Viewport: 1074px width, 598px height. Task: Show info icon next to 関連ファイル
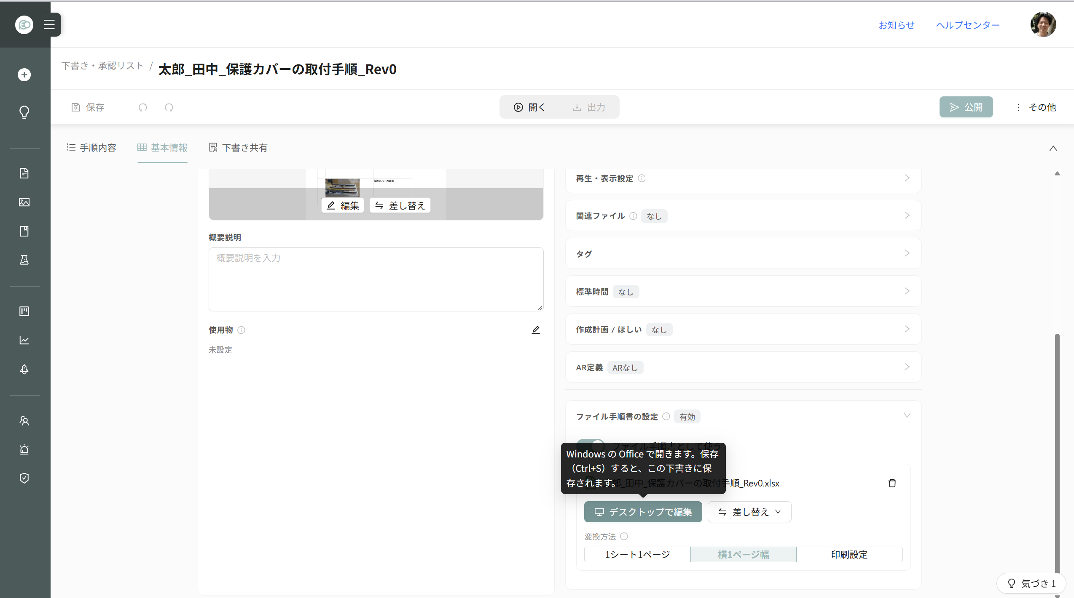pyautogui.click(x=633, y=216)
